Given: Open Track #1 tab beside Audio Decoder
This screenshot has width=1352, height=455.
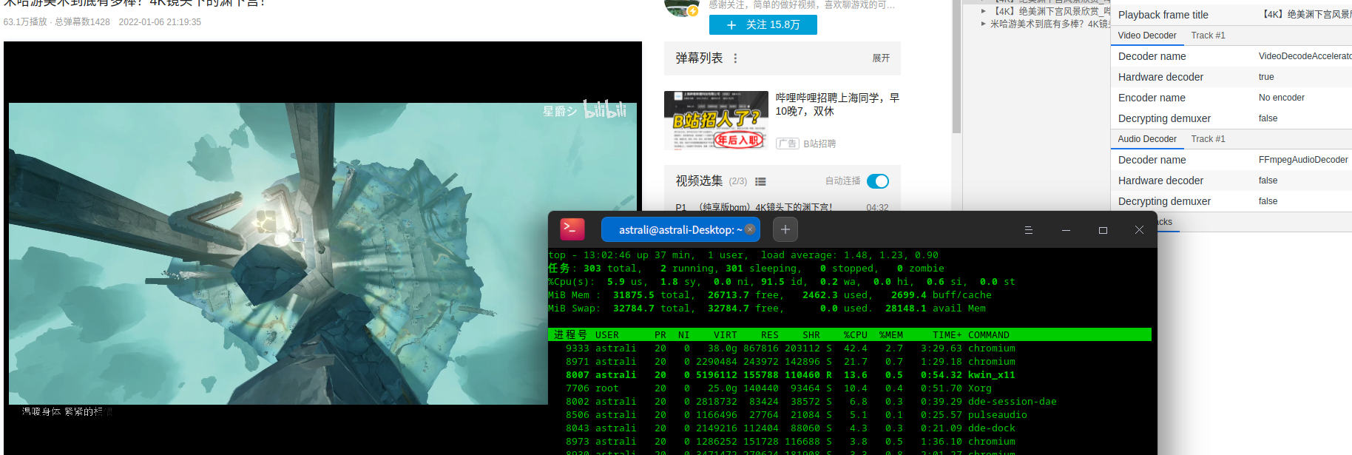Looking at the screenshot, I should pyautogui.click(x=1208, y=139).
